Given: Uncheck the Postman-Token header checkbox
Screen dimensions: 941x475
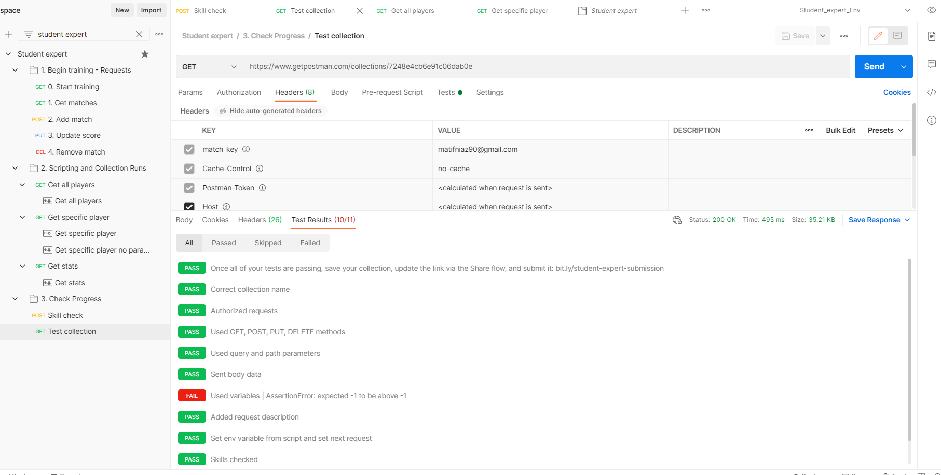Looking at the screenshot, I should pos(189,188).
